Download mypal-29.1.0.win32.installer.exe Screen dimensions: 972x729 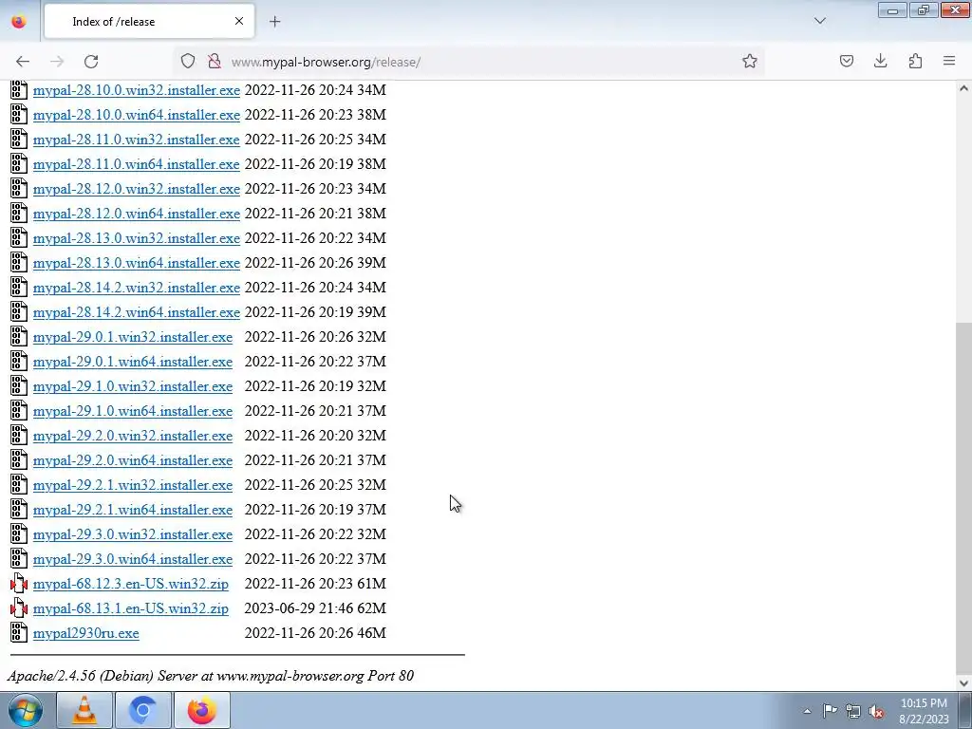pos(133,386)
